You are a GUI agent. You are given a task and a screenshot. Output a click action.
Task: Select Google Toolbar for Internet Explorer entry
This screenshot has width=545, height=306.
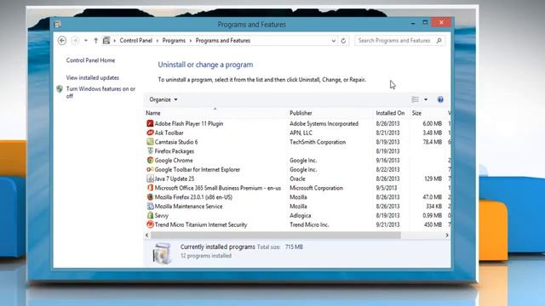198,170
